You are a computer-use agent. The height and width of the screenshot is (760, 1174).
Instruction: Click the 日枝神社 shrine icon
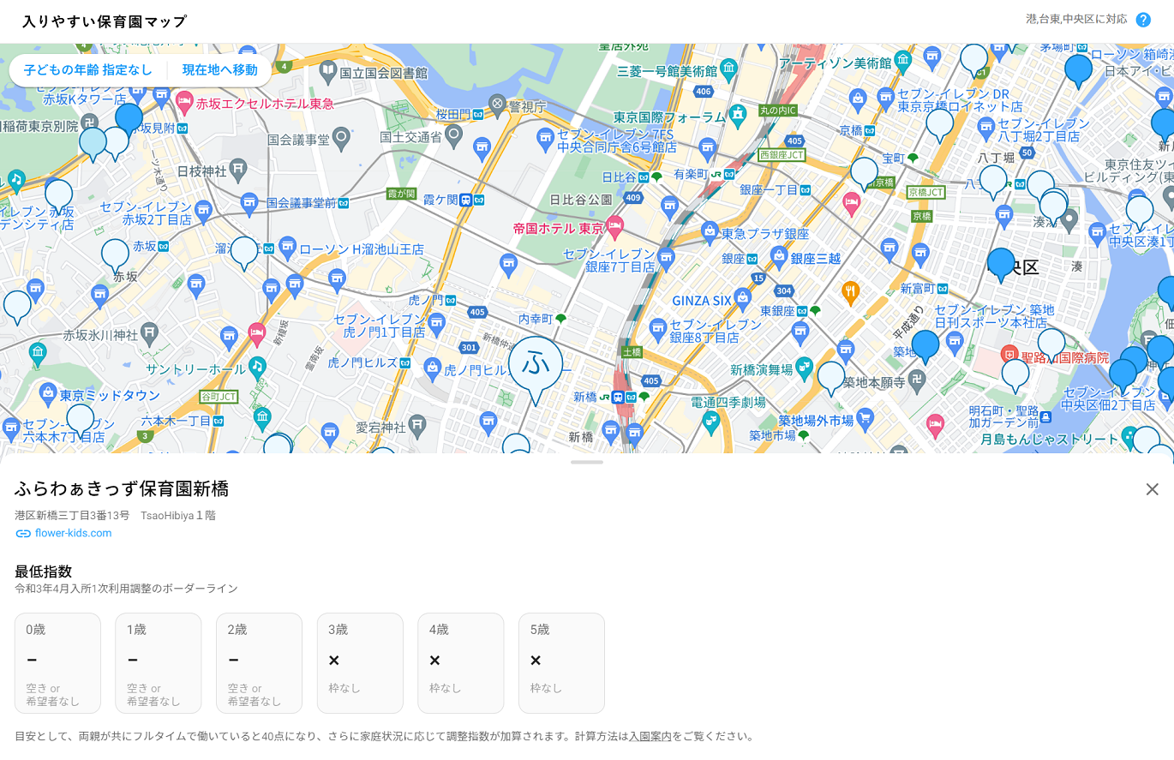[x=239, y=169]
